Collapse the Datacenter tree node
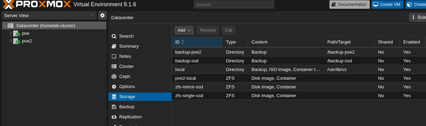Screen dimensions: 426x126 (x=5, y=26)
